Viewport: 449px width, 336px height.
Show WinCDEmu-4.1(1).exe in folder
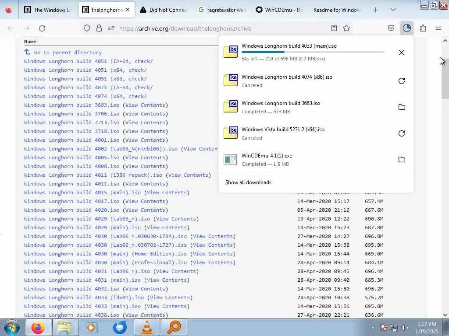click(x=402, y=160)
